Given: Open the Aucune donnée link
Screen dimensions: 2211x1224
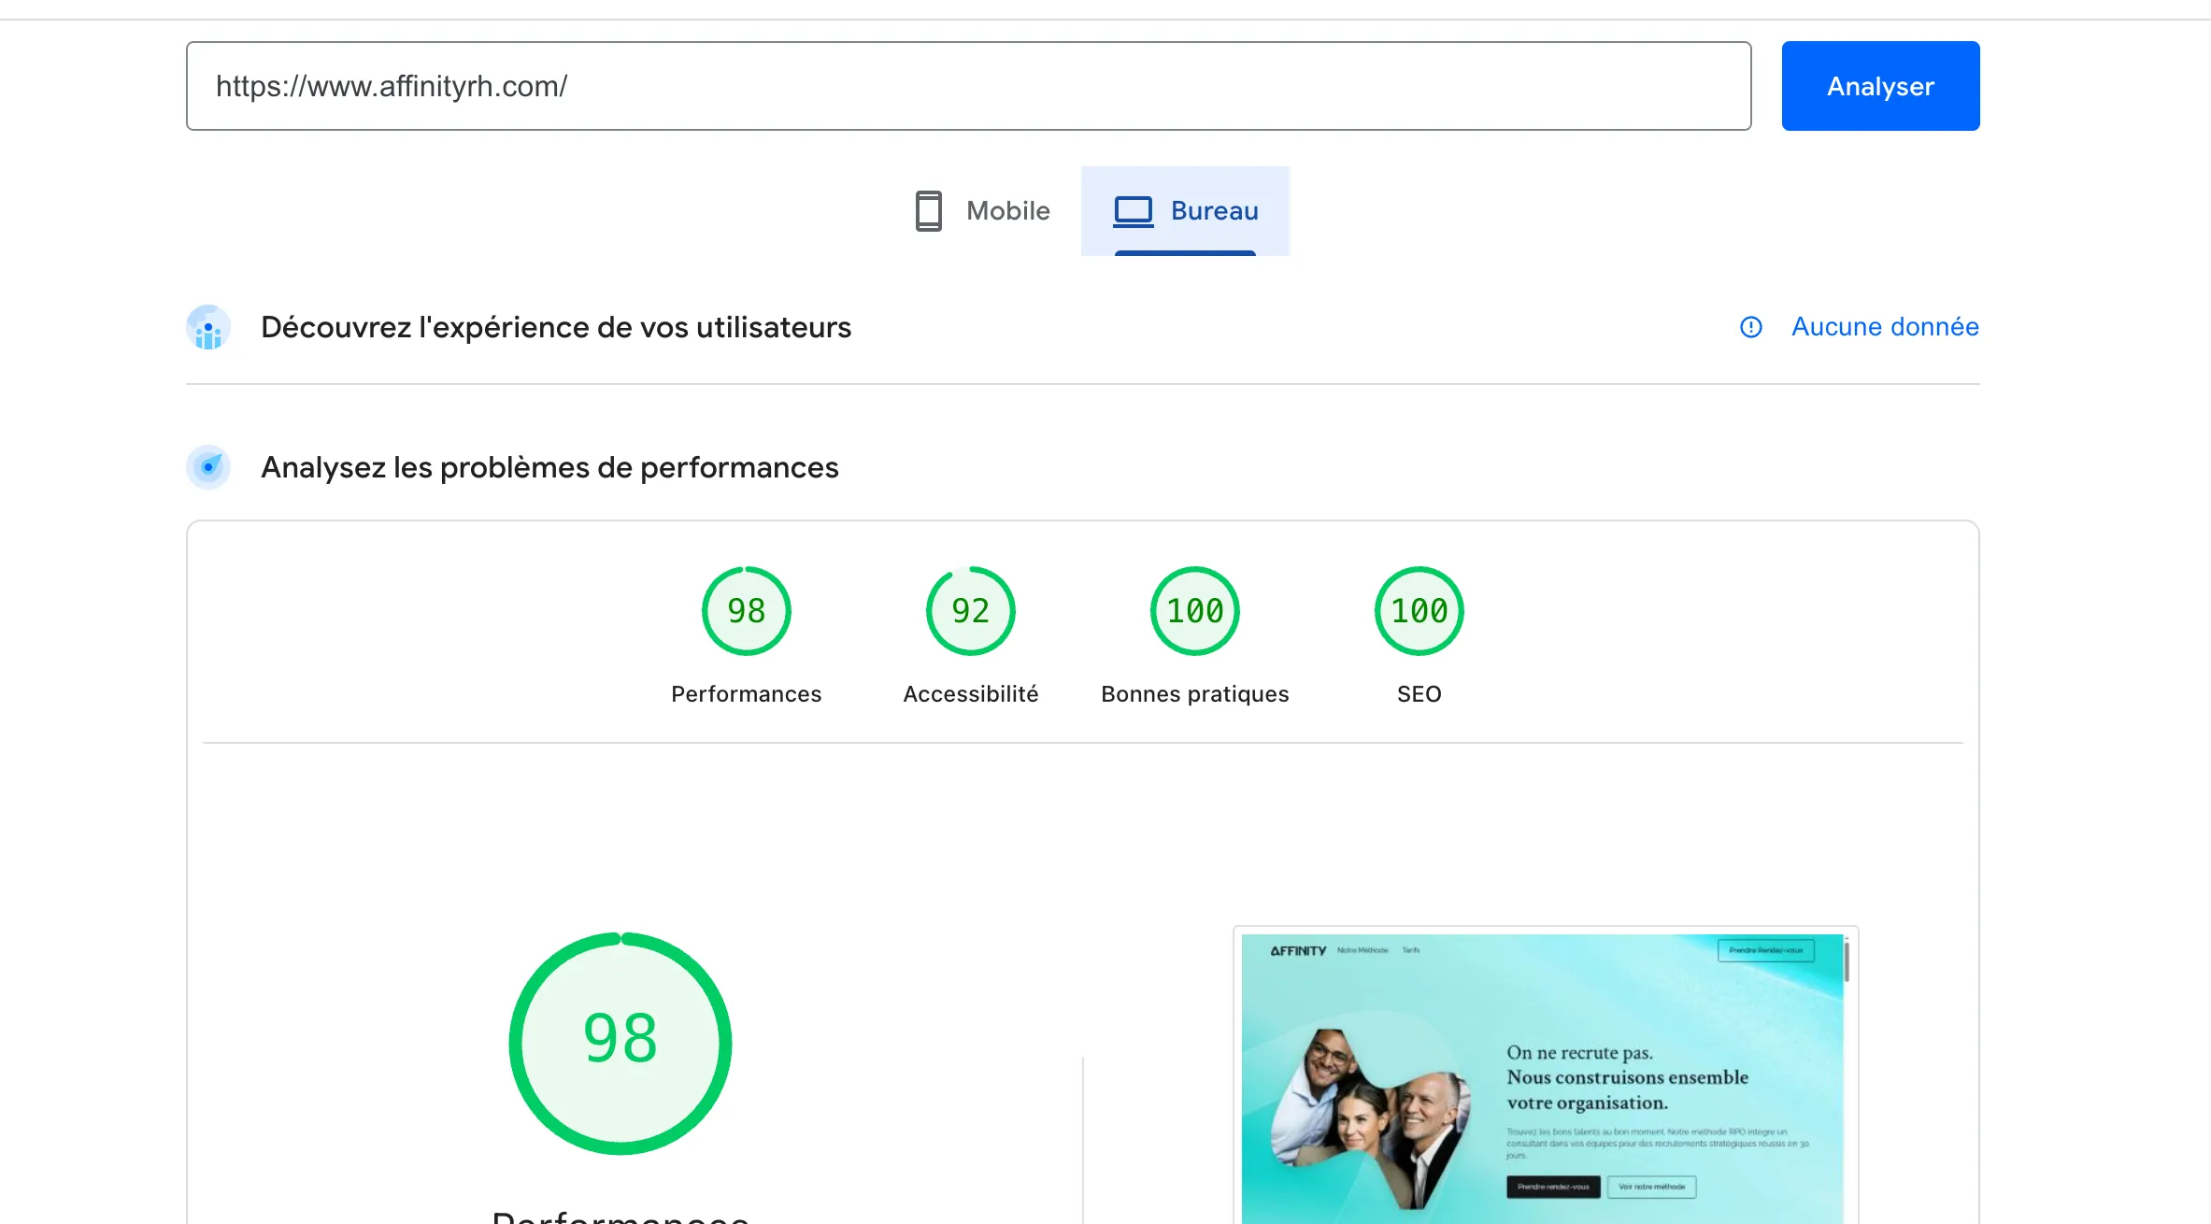Looking at the screenshot, I should click(x=1884, y=327).
